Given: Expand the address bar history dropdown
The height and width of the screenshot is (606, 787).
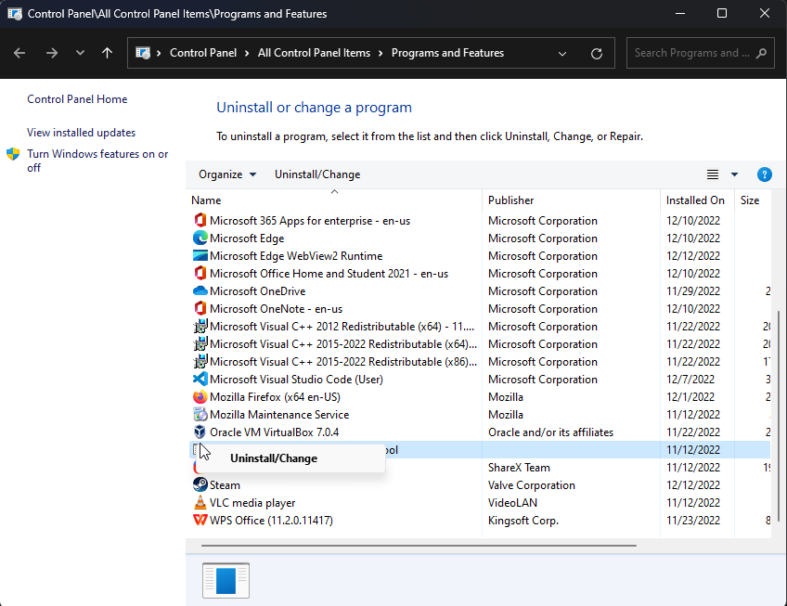Looking at the screenshot, I should click(562, 53).
